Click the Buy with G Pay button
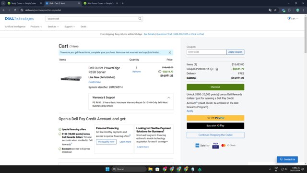Screen dimensions: 307x173 (x=215, y=126)
